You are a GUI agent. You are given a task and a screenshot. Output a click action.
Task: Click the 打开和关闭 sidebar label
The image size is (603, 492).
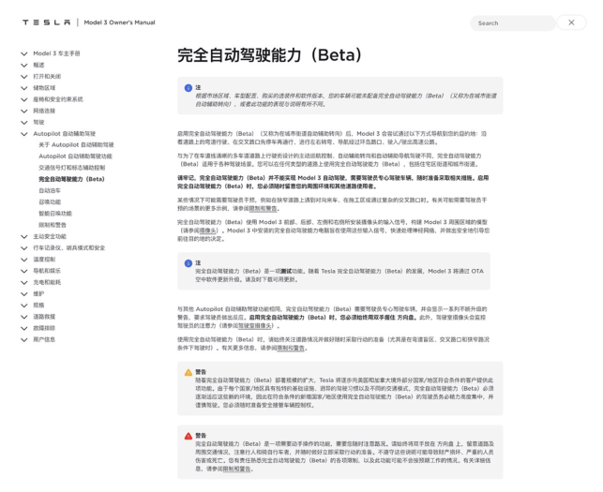pyautogui.click(x=47, y=77)
